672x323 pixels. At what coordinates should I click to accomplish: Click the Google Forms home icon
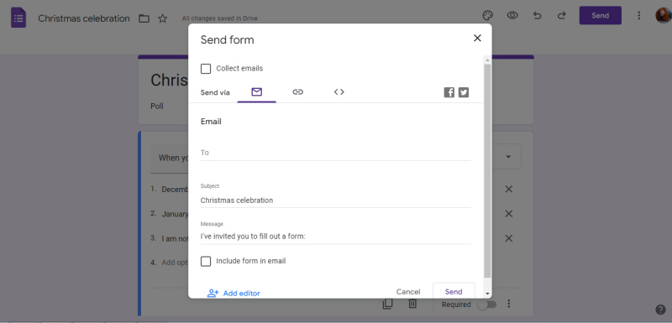(18, 18)
